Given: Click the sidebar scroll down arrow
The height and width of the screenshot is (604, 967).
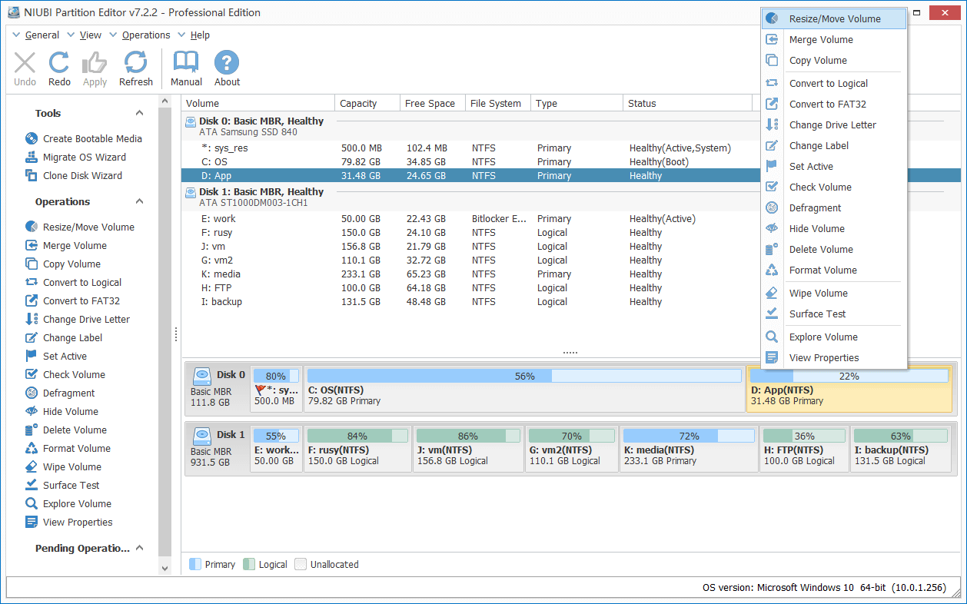Looking at the screenshot, I should (164, 568).
